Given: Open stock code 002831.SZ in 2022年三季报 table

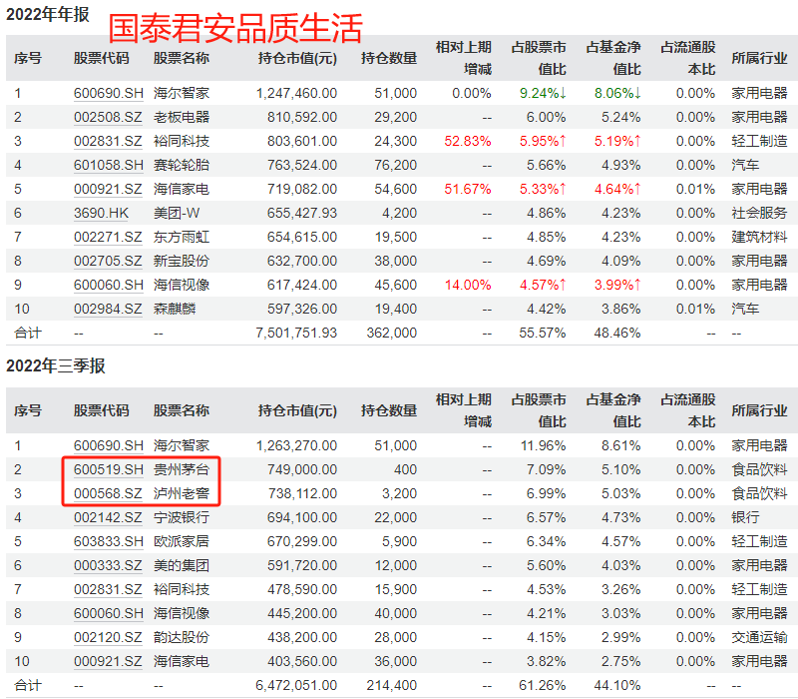Looking at the screenshot, I should [x=108, y=589].
